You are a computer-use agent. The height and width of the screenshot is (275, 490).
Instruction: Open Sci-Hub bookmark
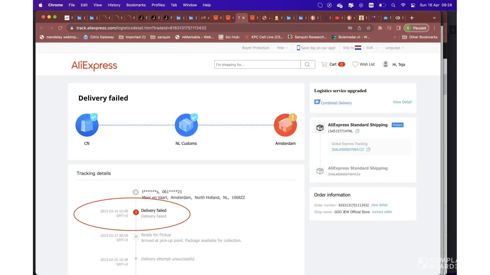click(x=229, y=37)
